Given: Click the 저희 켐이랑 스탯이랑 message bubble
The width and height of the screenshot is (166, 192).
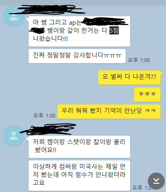Looking at the screenshot, I should [79, 147].
